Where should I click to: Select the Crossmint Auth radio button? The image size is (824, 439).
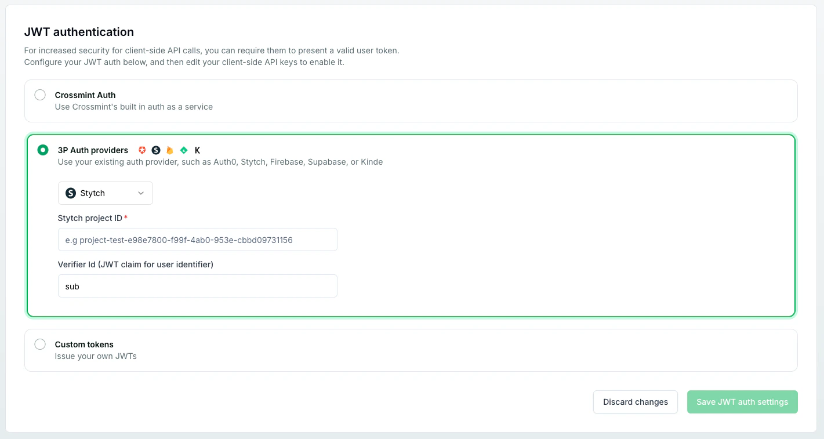(x=40, y=94)
